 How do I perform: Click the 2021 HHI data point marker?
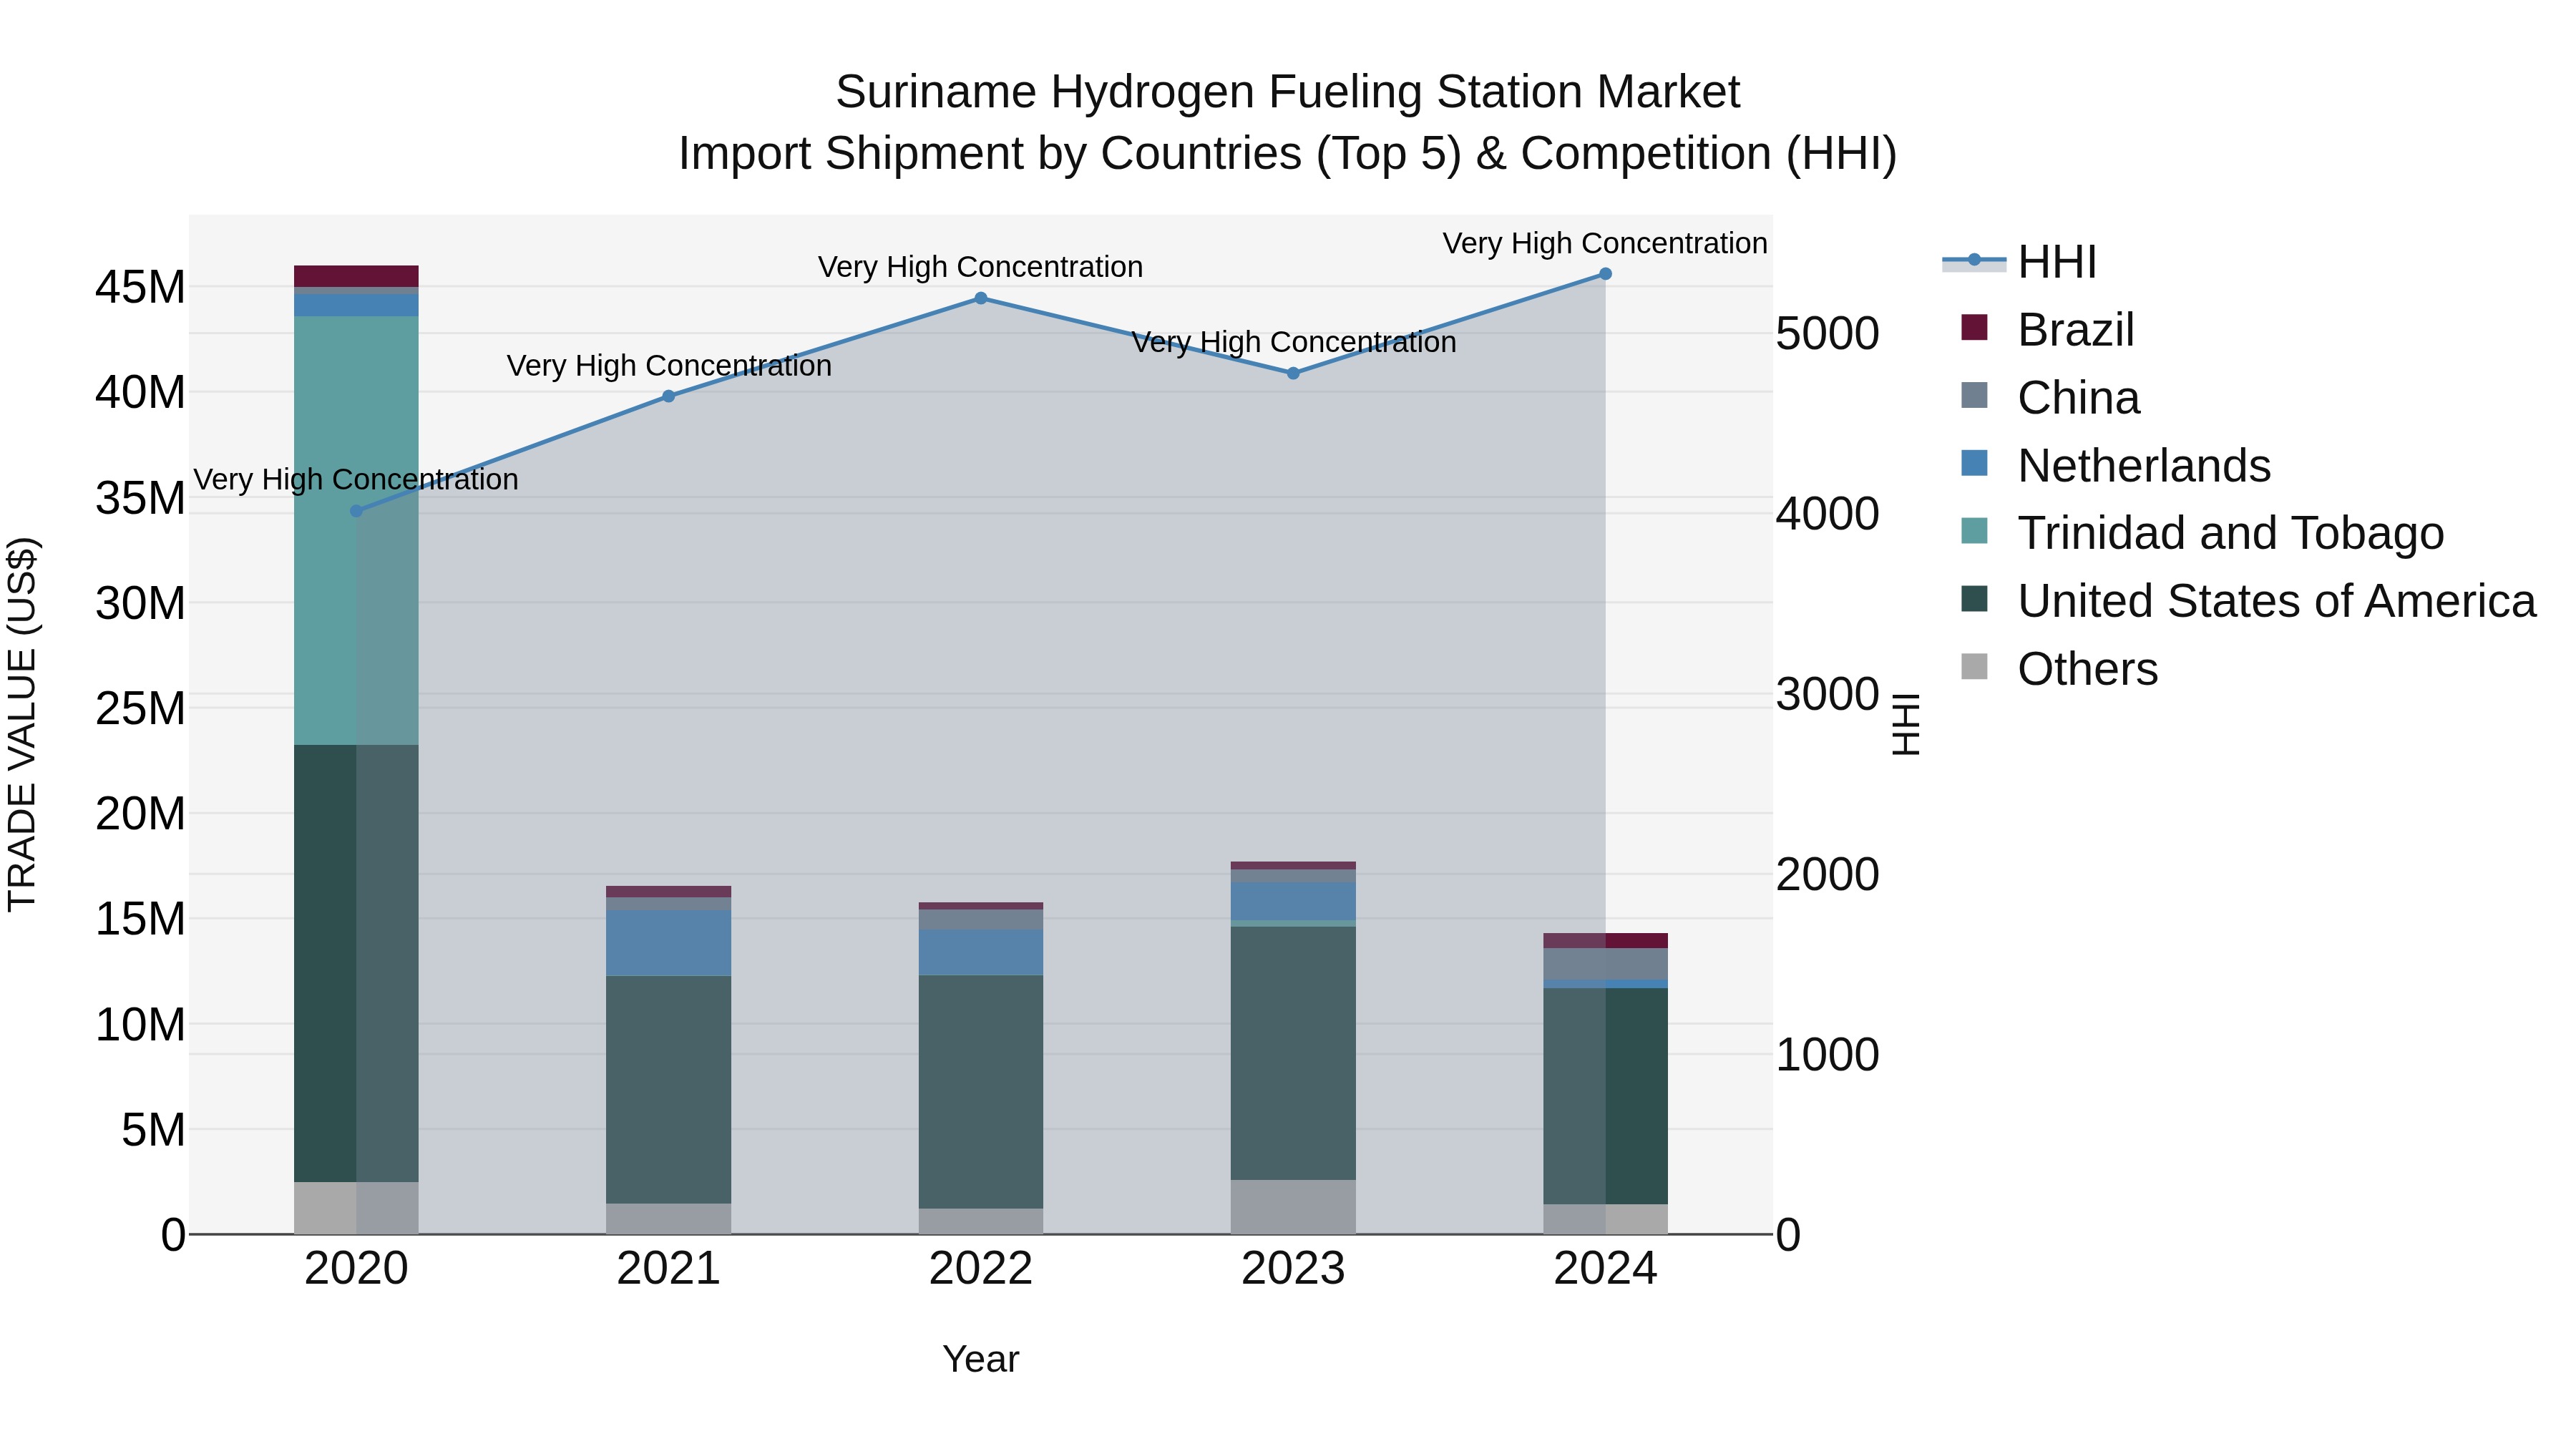[669, 396]
